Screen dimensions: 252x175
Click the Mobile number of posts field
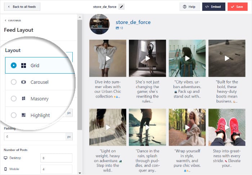[56, 169]
